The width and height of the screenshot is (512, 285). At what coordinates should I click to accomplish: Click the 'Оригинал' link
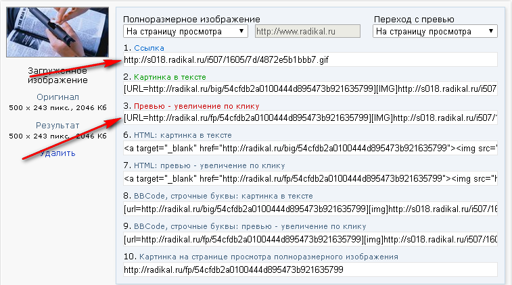[57, 97]
